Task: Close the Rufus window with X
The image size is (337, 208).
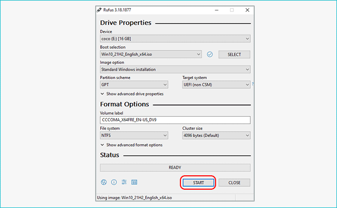Action: coord(247,10)
